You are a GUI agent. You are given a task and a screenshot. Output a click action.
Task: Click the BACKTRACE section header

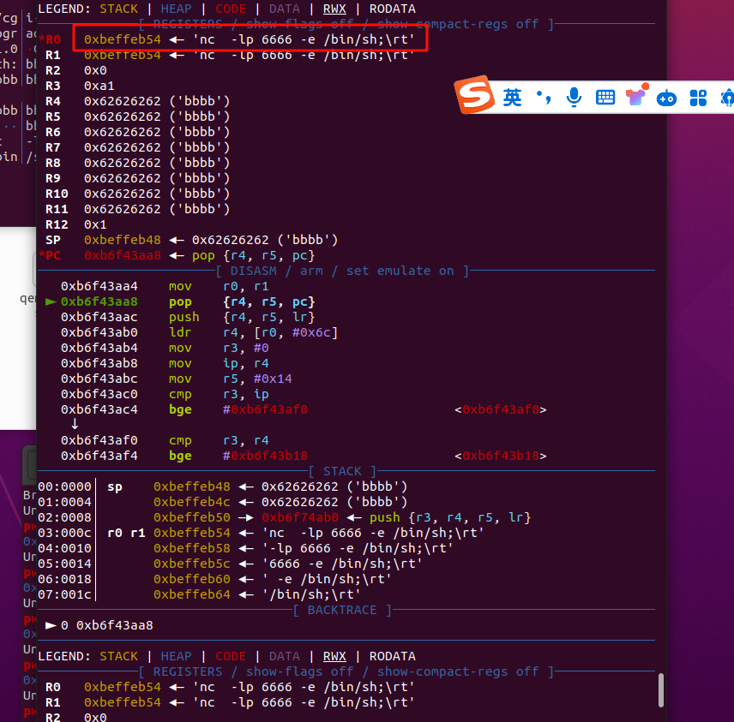pos(342,611)
